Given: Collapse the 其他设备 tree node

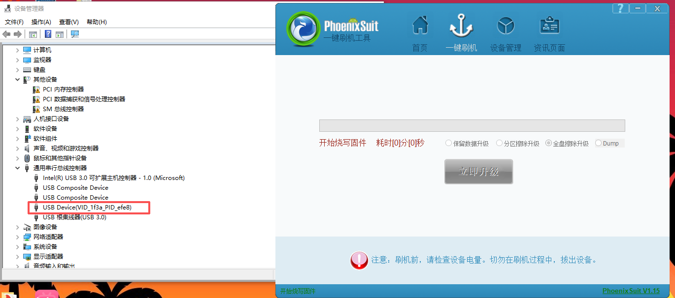Looking at the screenshot, I should click(17, 79).
